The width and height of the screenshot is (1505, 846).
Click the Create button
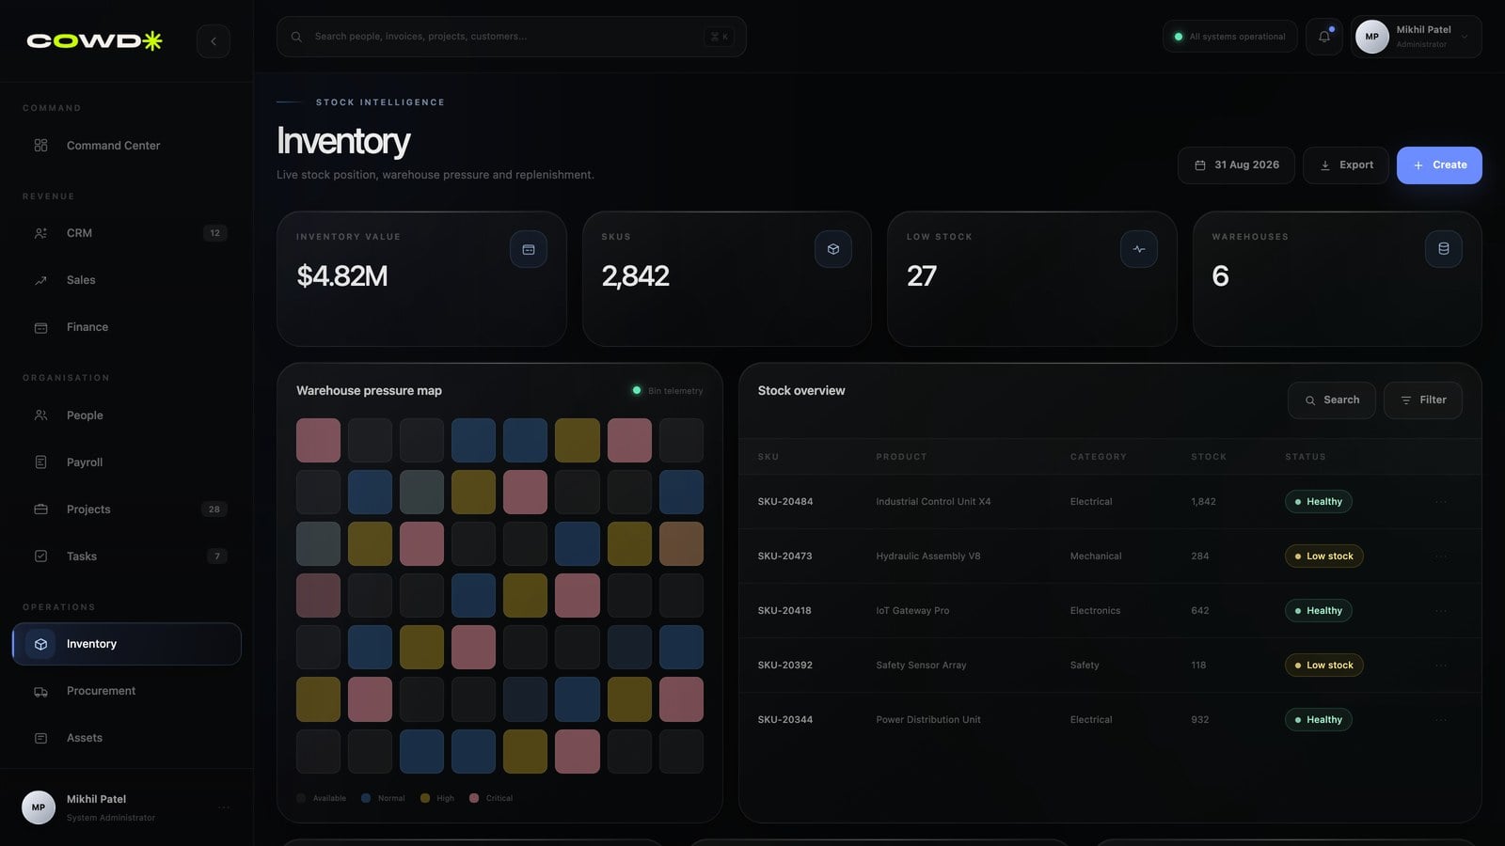[1439, 165]
